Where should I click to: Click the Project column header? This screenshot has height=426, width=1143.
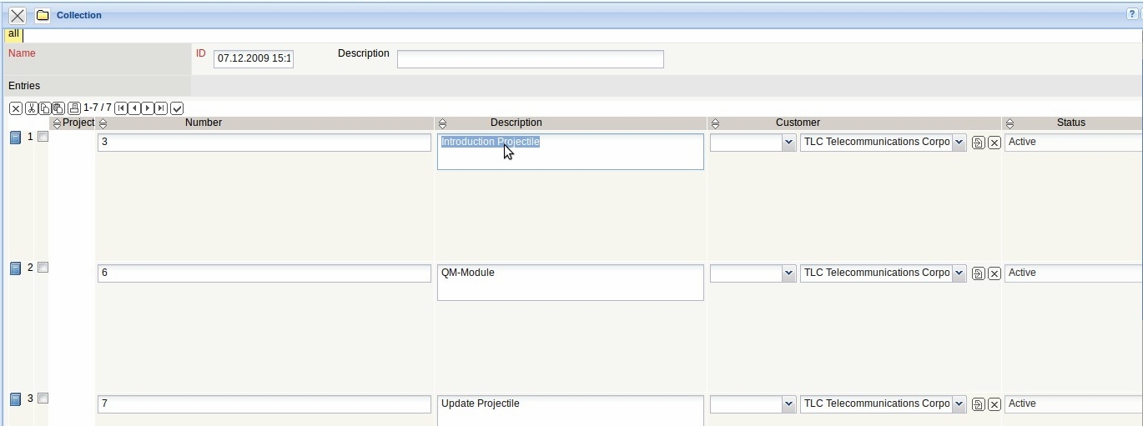pos(78,123)
